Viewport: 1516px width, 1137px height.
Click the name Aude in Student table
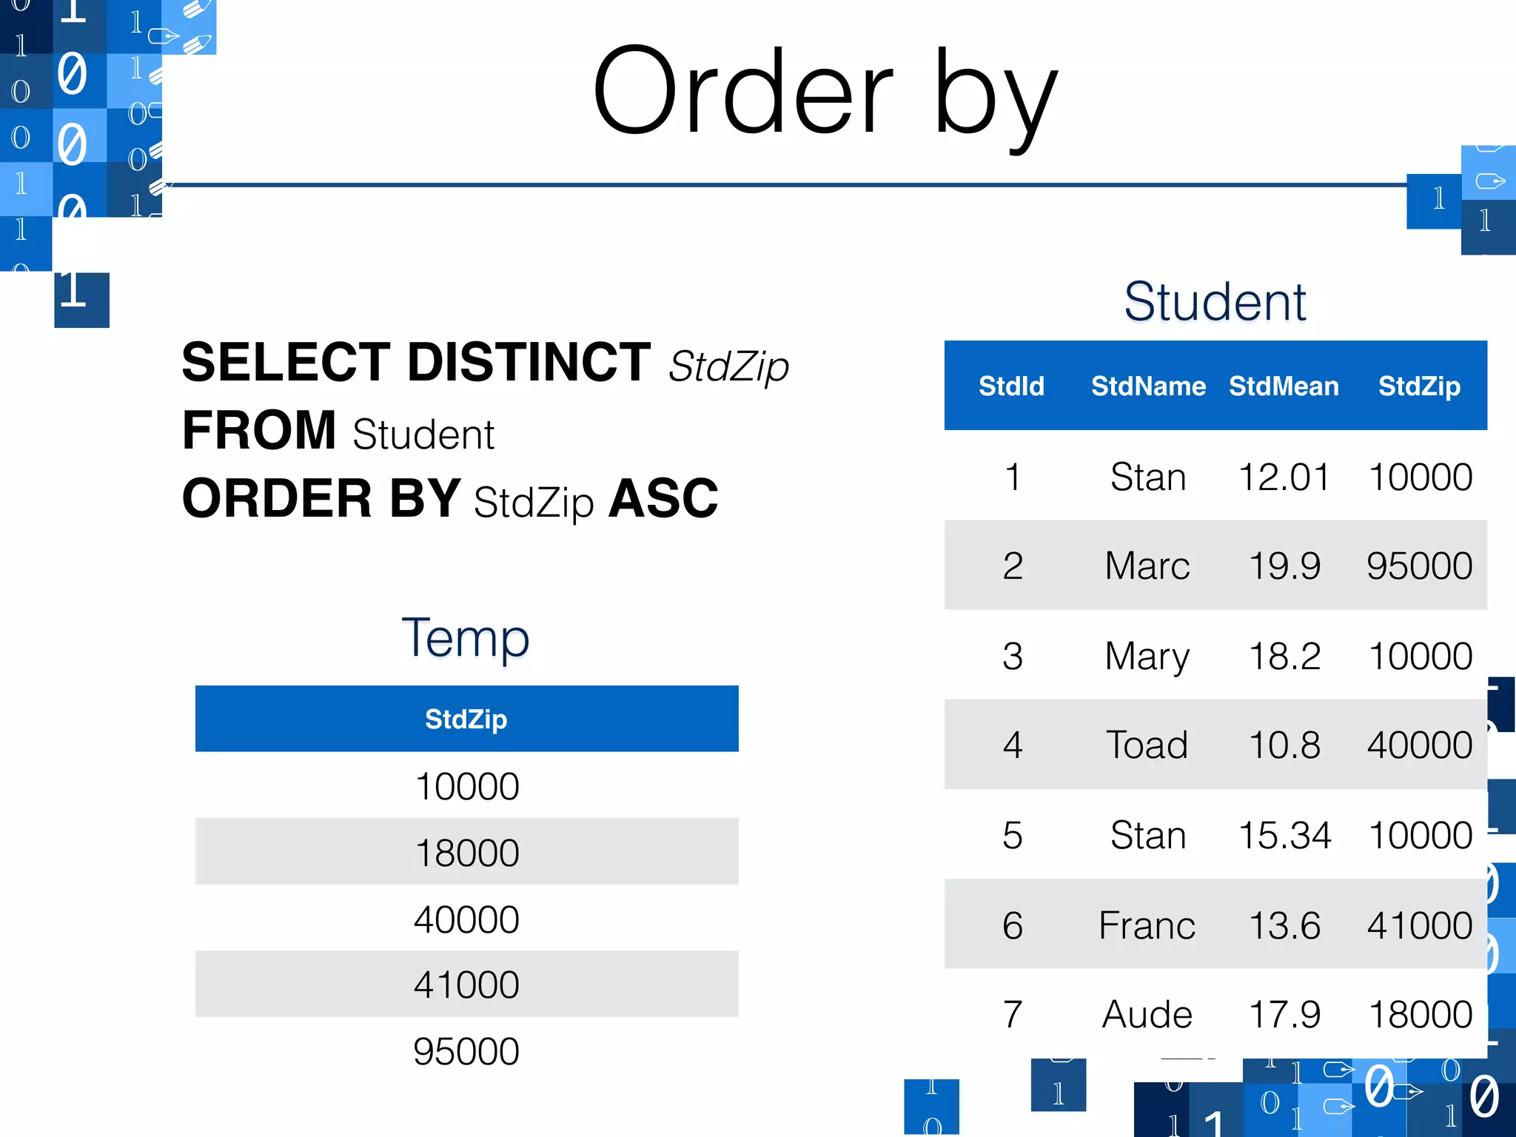tap(1147, 1014)
